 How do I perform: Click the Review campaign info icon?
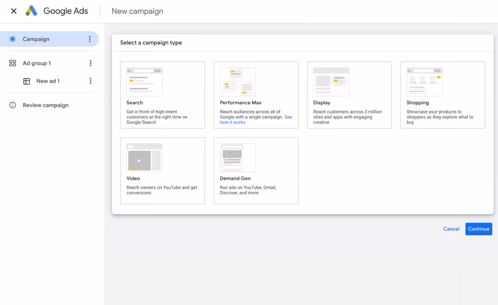click(x=12, y=105)
